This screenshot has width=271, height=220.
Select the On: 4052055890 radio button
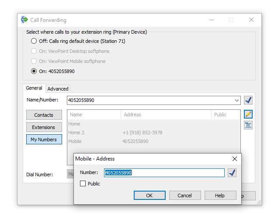[34, 71]
